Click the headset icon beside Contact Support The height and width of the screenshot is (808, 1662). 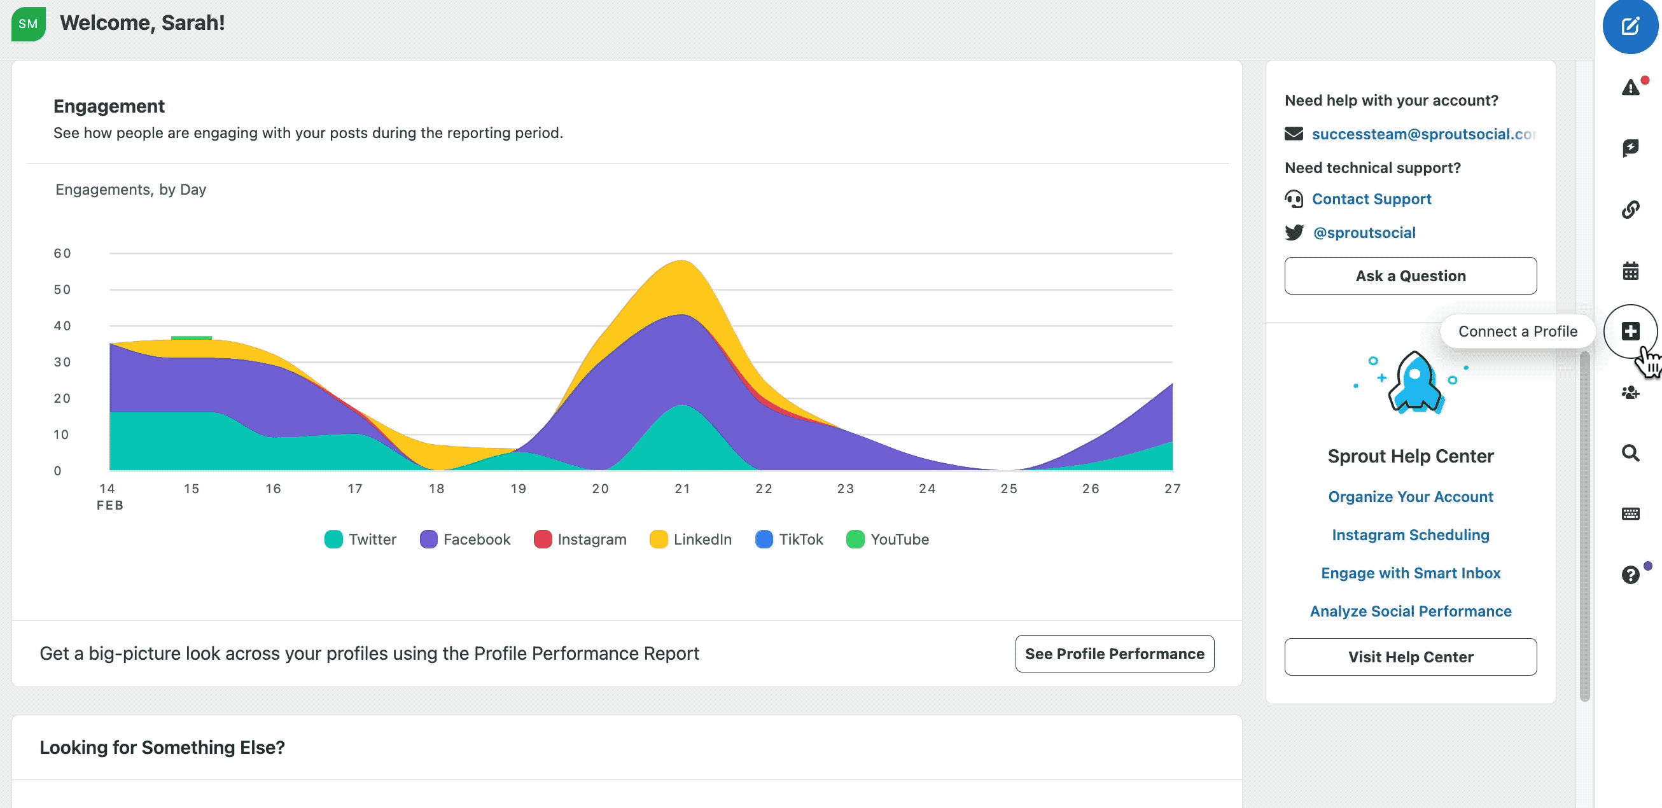pyautogui.click(x=1294, y=199)
